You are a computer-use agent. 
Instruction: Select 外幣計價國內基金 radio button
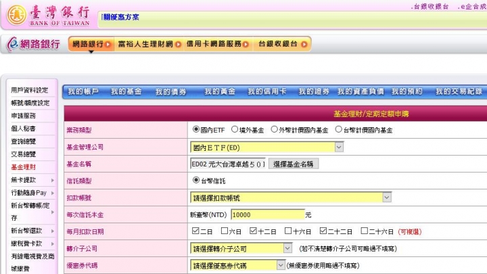[274, 129]
